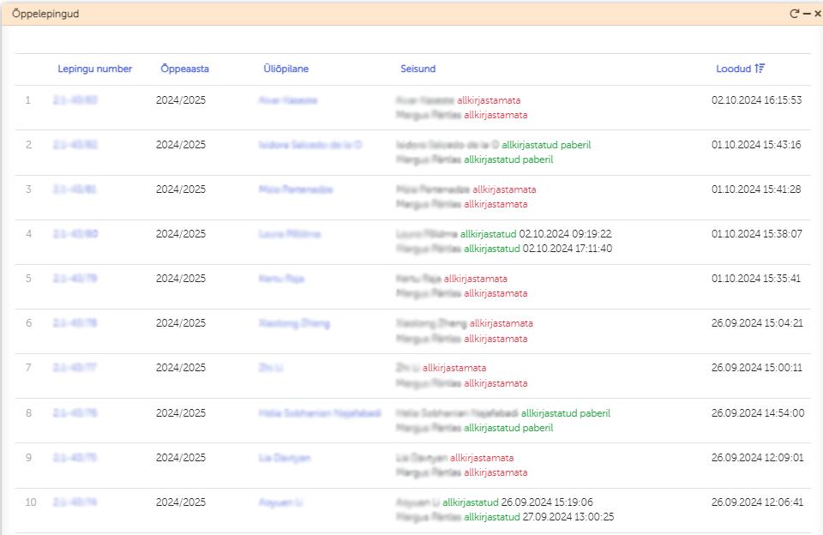Sort table by Lepingu number column
The image size is (823, 535).
click(x=94, y=69)
